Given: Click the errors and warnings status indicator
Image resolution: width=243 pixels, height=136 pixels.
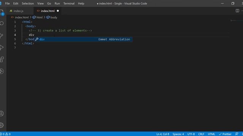Looking at the screenshot, I should pyautogui.click(x=5, y=134).
